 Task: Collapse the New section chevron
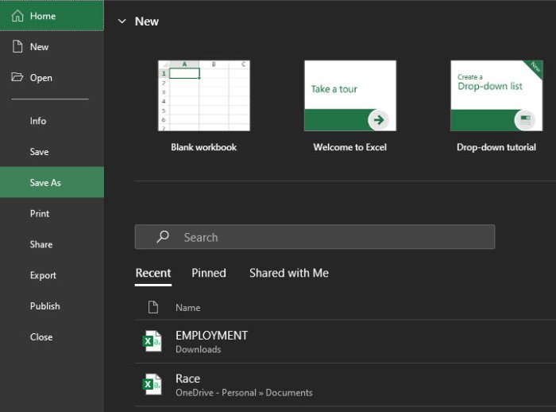click(x=122, y=21)
